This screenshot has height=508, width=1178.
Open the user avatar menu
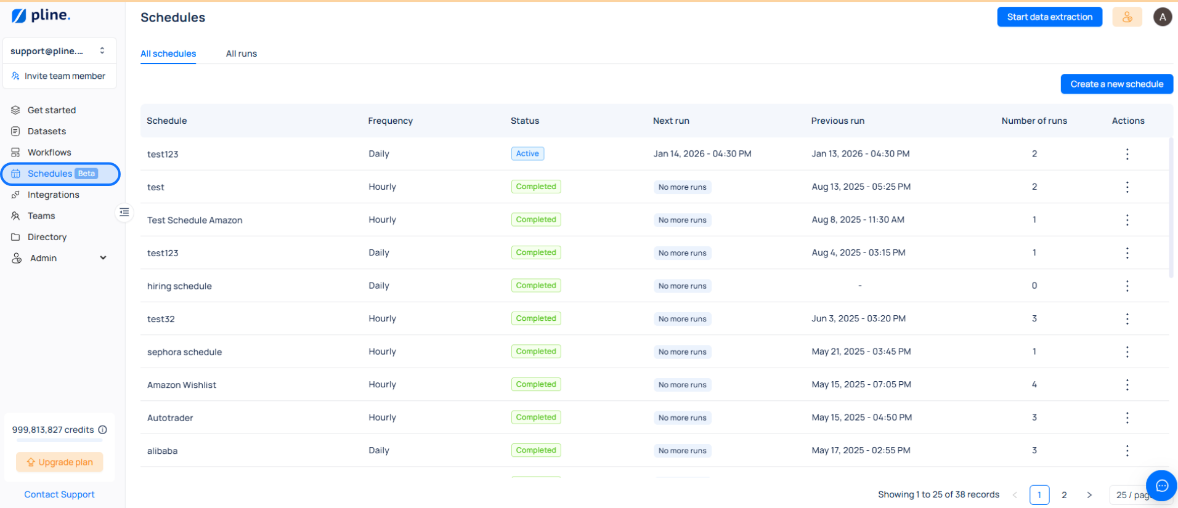tap(1162, 17)
